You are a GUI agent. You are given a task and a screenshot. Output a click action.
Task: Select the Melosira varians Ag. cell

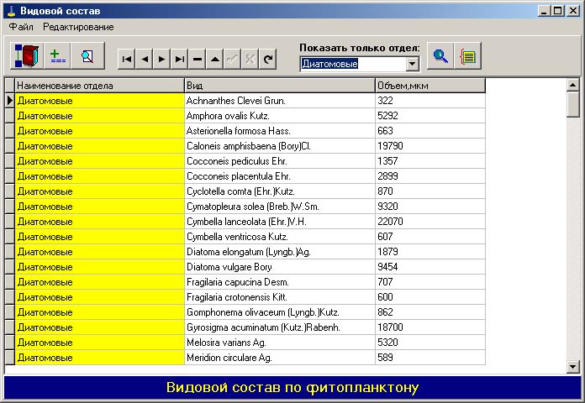[x=280, y=343]
